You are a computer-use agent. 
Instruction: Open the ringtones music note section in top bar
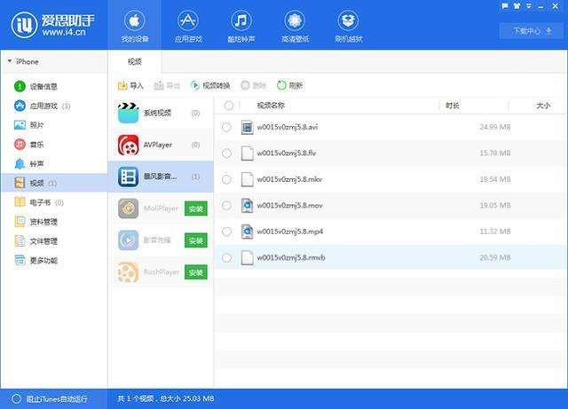click(x=241, y=26)
